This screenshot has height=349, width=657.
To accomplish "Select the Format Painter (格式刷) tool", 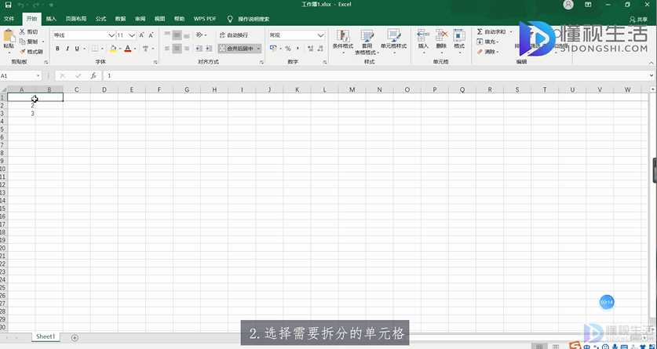I will tap(22, 52).
